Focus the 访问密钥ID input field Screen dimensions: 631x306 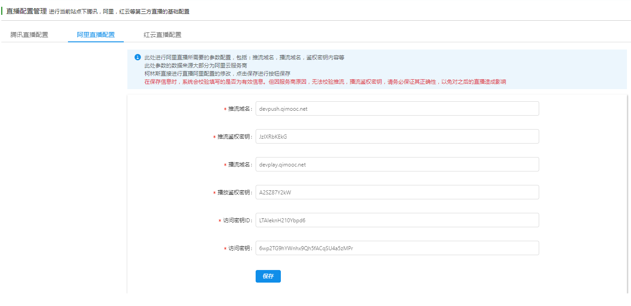pos(397,220)
